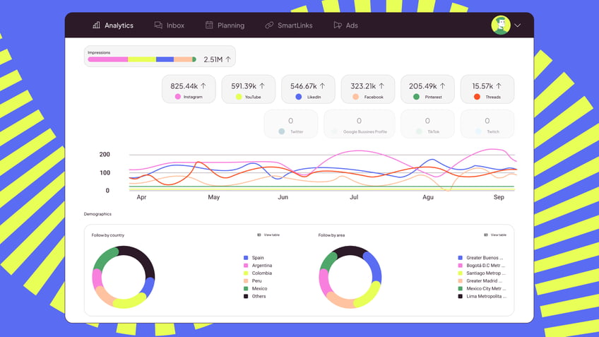This screenshot has width=599, height=337.
Task: Click the Apr label on the chart axis
Action: point(141,197)
